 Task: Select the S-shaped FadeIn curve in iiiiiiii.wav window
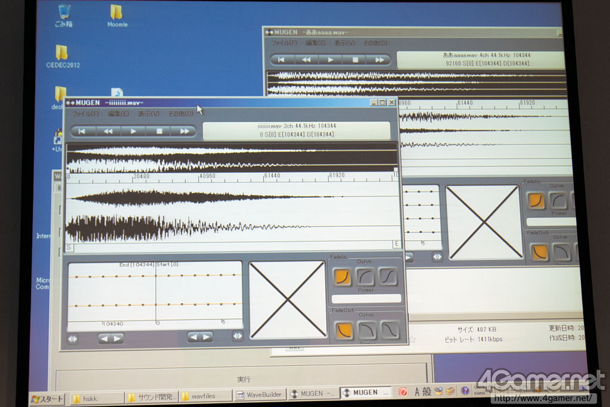click(x=388, y=276)
